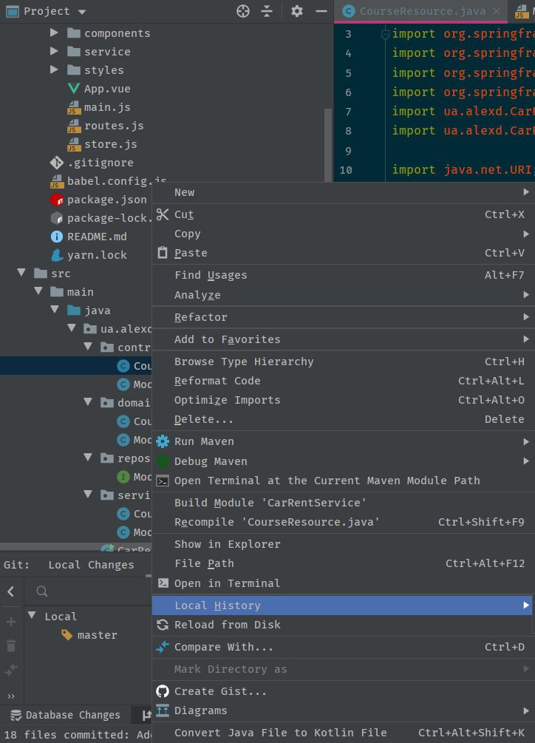535x743 pixels.
Task: Collapse the src folder
Action: click(21, 274)
